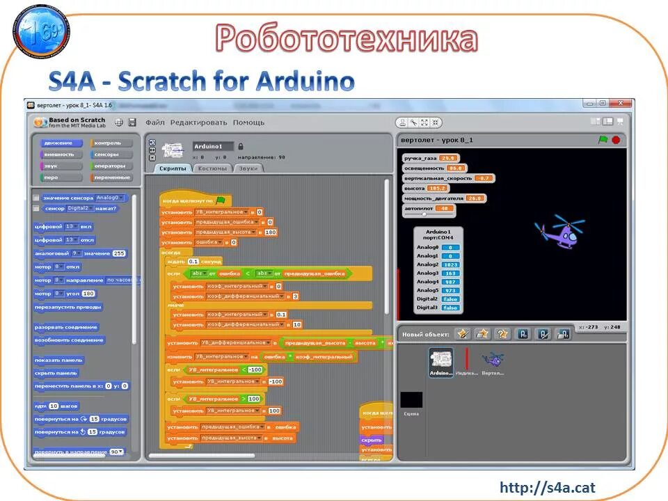This screenshot has width=668, height=501.
Task: Check the Digital2 sensor watcher checkbox
Action: pyautogui.click(x=35, y=209)
